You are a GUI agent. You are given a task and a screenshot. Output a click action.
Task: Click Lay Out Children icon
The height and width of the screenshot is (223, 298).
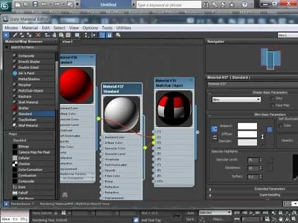tap(93, 35)
